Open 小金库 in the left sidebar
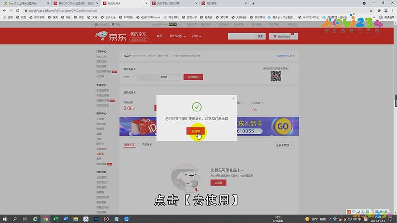397x223 pixels. tap(100, 119)
